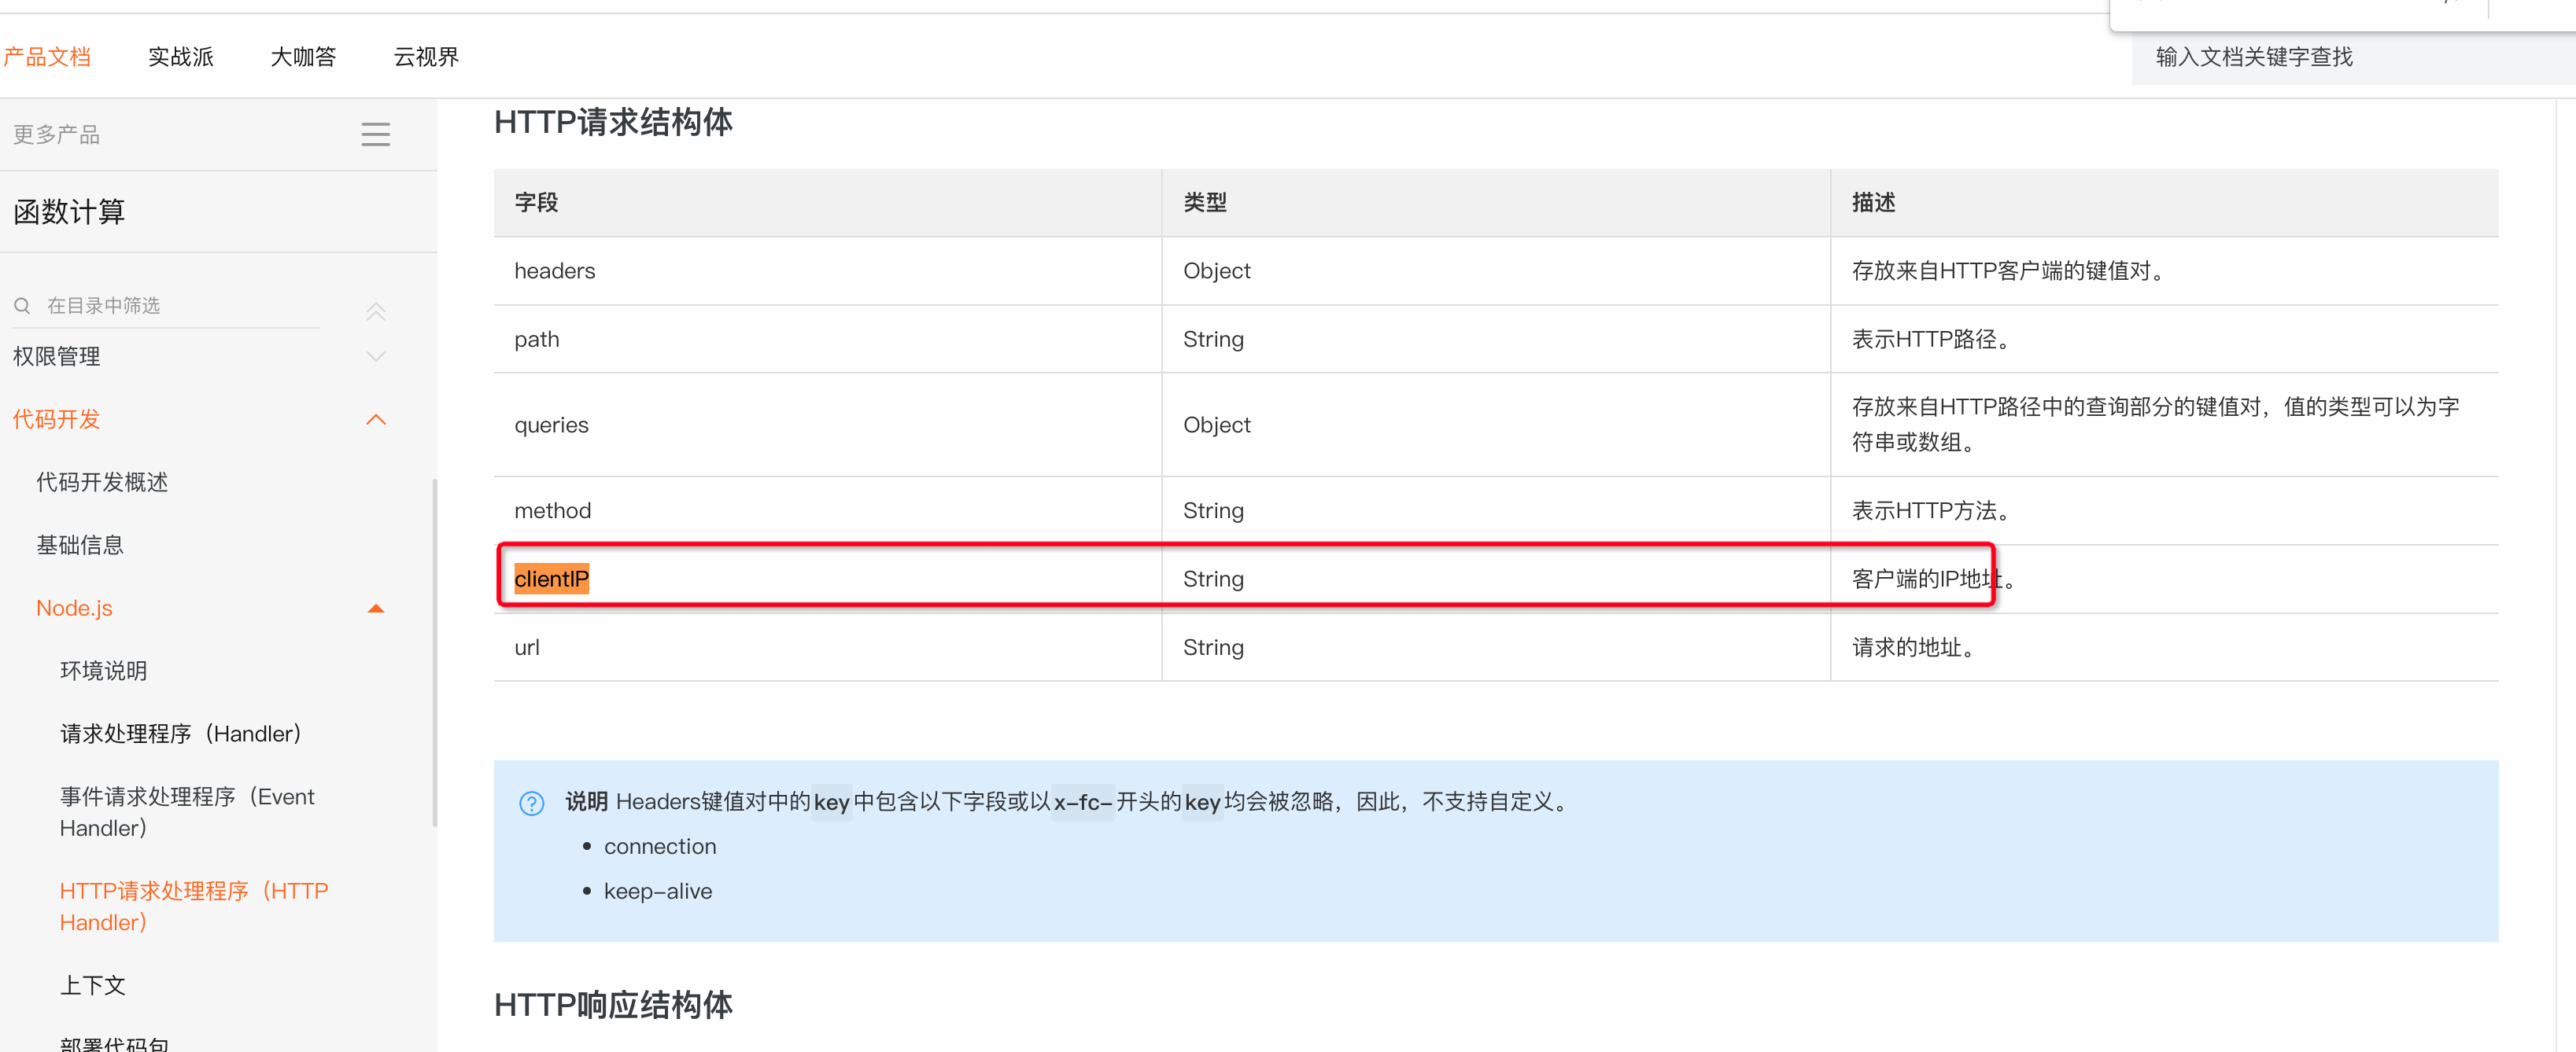The image size is (2576, 1052).
Task: Click 表示HTTP方法 description
Action: click(x=1931, y=510)
